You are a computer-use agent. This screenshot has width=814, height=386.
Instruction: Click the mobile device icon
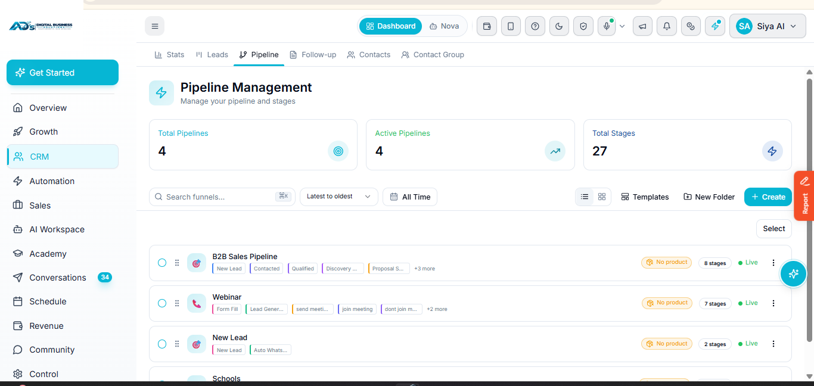[x=511, y=26]
